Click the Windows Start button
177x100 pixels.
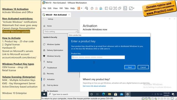pos(44,94)
